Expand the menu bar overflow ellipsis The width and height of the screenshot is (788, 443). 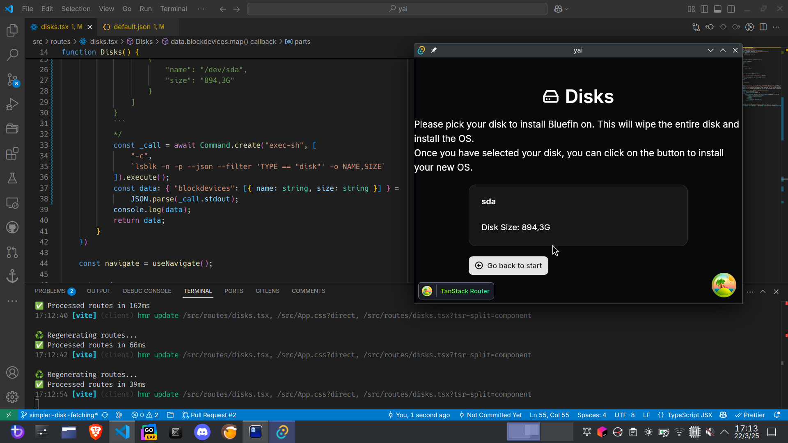pos(201,9)
